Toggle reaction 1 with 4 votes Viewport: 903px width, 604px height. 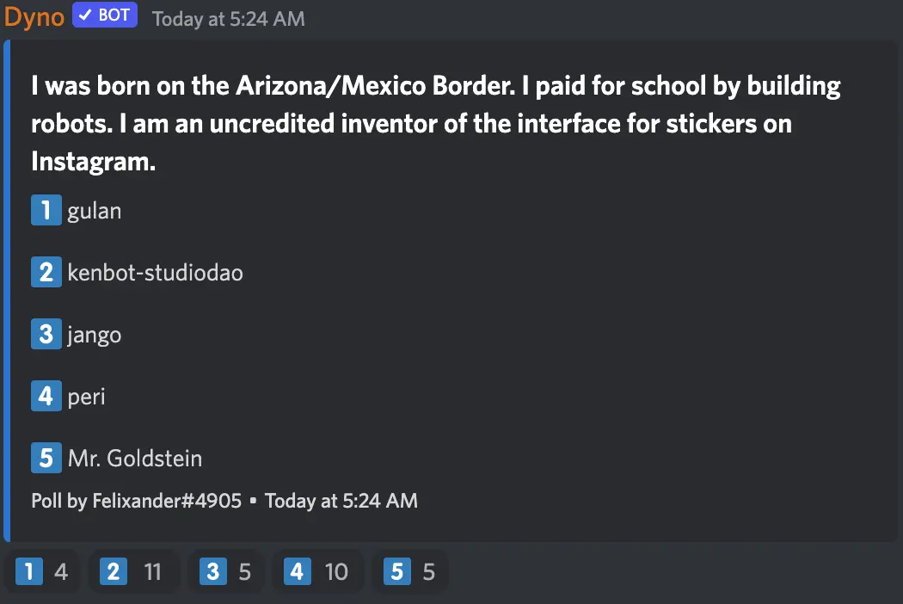(x=42, y=571)
